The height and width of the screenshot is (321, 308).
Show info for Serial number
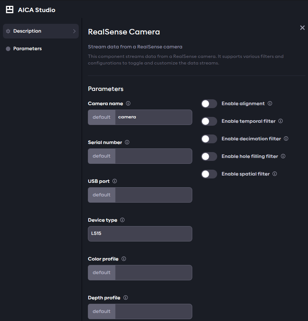(x=127, y=142)
